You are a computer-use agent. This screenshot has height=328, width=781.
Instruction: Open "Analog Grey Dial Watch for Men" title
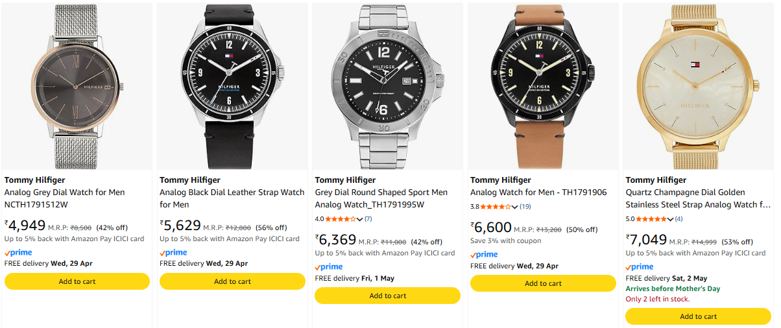[65, 193]
